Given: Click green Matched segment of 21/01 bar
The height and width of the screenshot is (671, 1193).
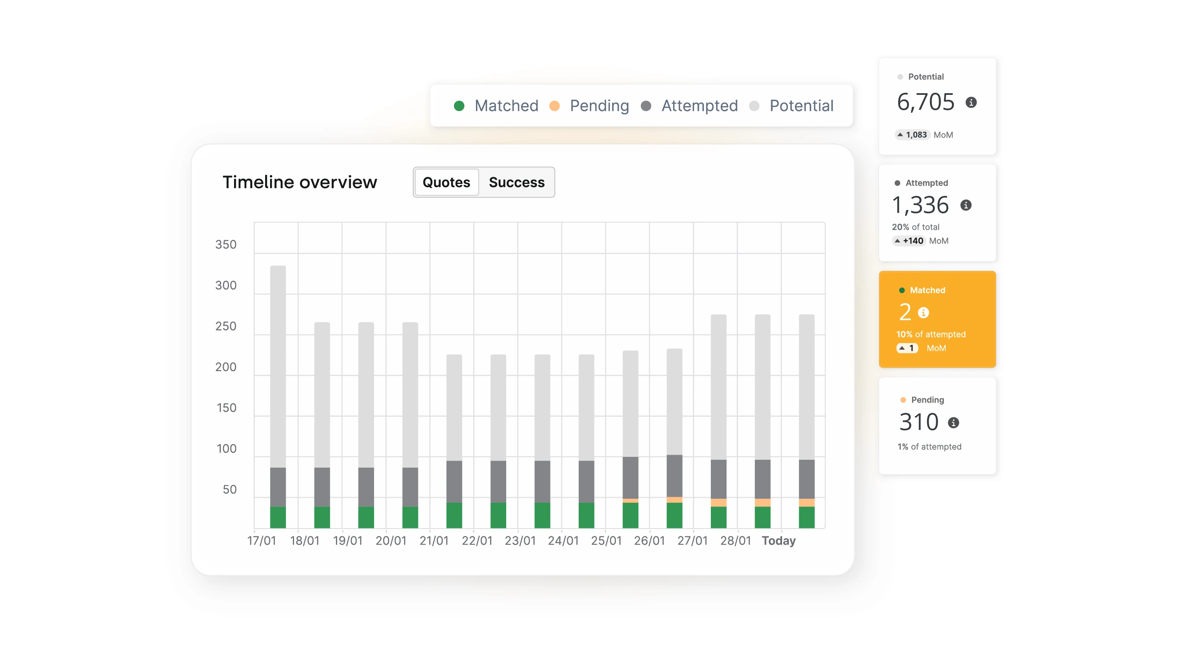Looking at the screenshot, I should click(454, 515).
